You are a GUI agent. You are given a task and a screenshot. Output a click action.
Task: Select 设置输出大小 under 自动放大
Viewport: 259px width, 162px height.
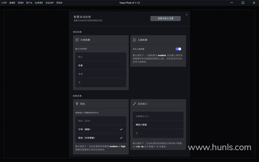pos(158,116)
